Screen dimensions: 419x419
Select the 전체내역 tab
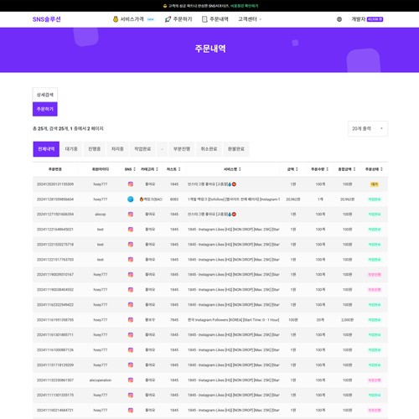[x=46, y=149]
